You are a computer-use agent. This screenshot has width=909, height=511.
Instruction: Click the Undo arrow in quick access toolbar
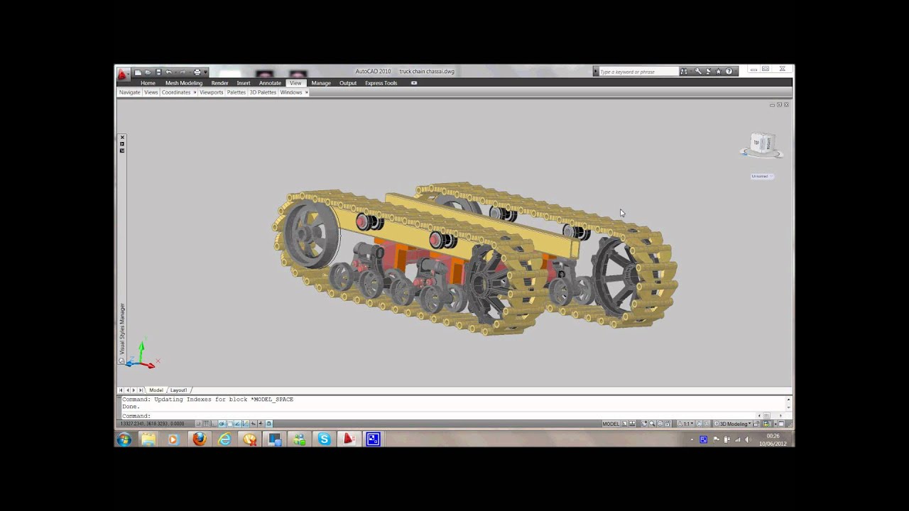168,72
